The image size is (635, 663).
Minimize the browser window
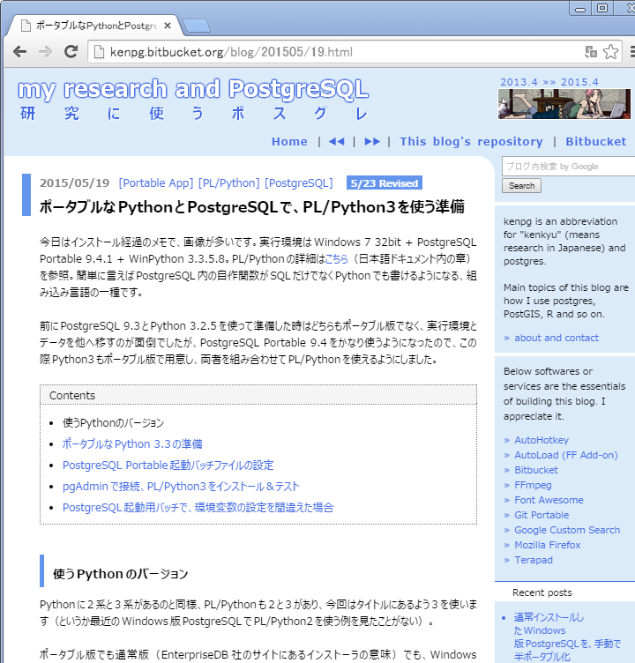pyautogui.click(x=580, y=8)
